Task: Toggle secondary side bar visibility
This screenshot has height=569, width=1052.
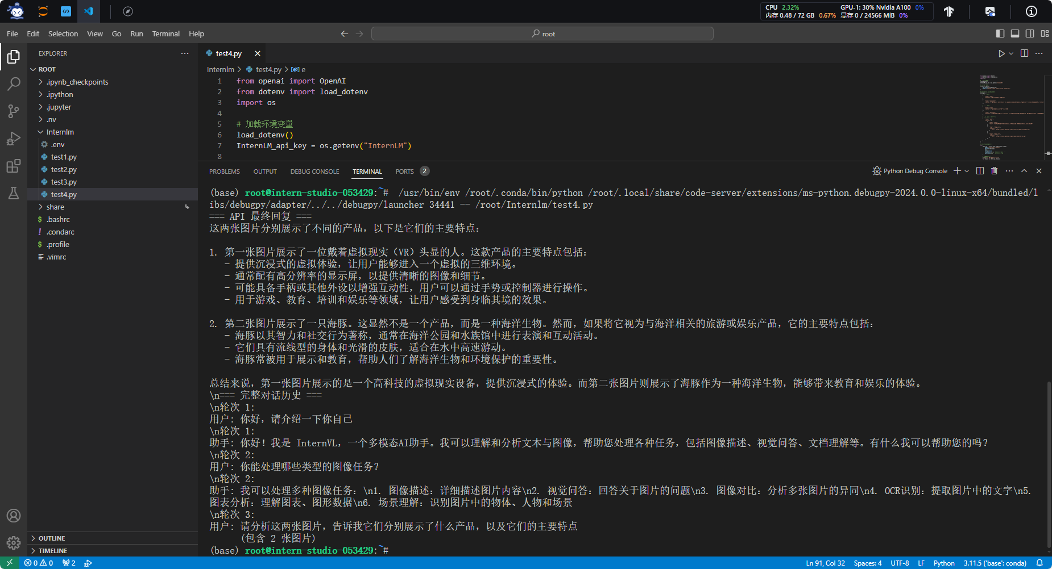Action: [x=1030, y=34]
